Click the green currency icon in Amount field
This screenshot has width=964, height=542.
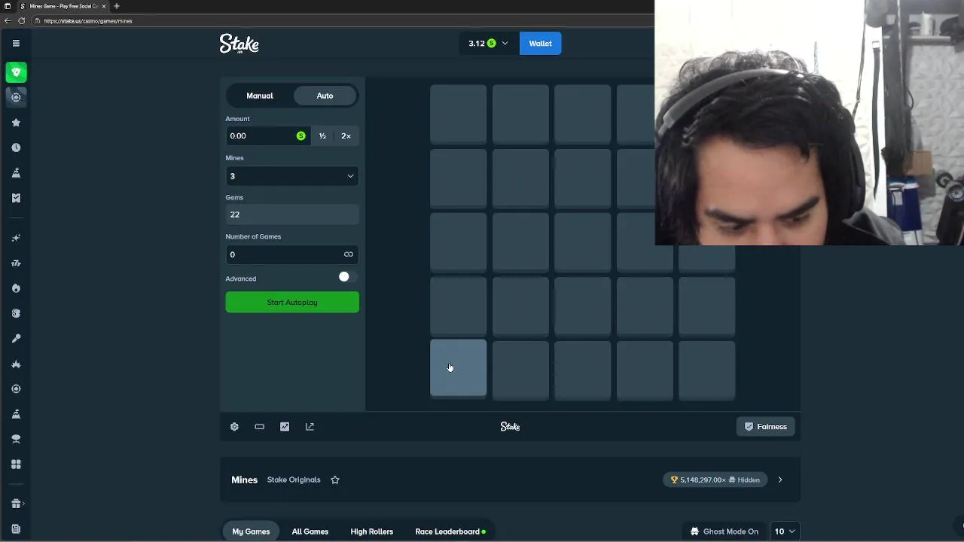pyautogui.click(x=301, y=135)
